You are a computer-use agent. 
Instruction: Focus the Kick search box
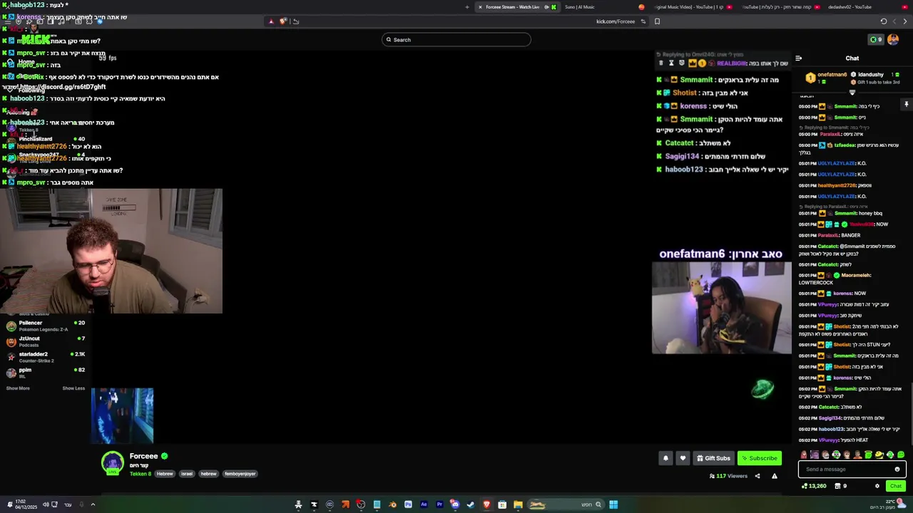456,40
